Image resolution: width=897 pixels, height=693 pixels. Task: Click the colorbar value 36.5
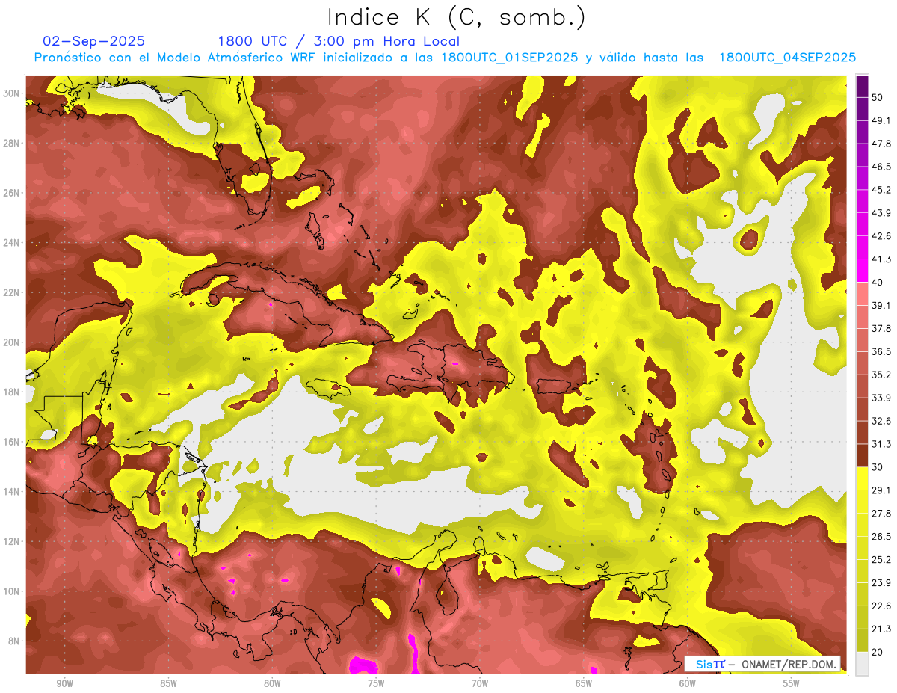[881, 351]
